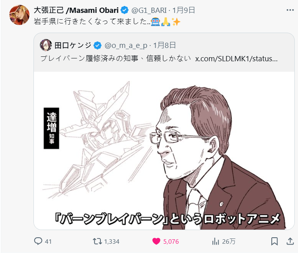Click the 大張正己 /Masami Obari display name
This screenshot has height=253, width=298.
[x=76, y=10]
